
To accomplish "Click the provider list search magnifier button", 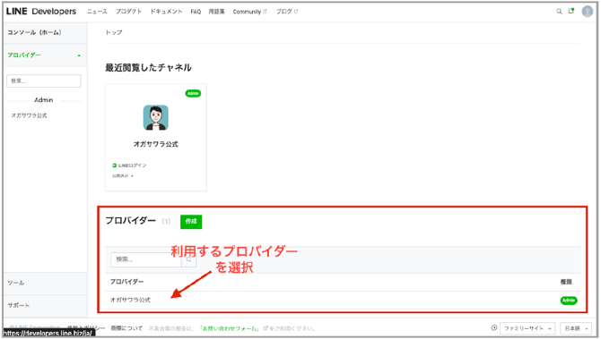I will 188,259.
